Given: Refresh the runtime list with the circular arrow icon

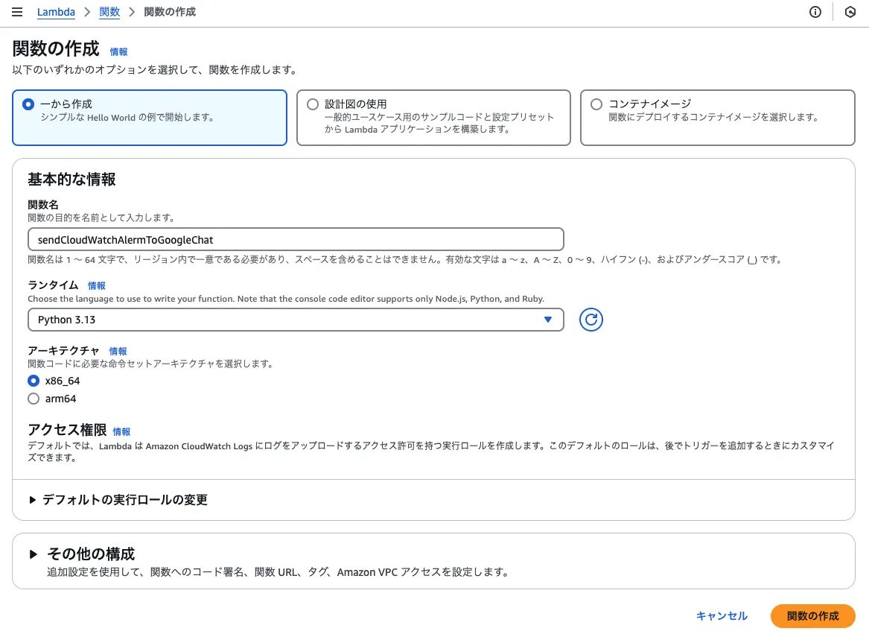Looking at the screenshot, I should (591, 319).
